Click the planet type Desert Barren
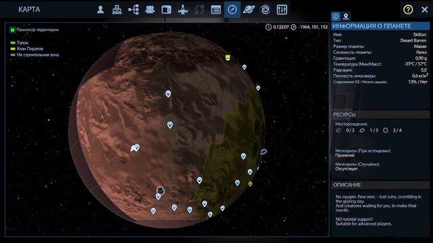This screenshot has width=433, height=243. (x=413, y=40)
